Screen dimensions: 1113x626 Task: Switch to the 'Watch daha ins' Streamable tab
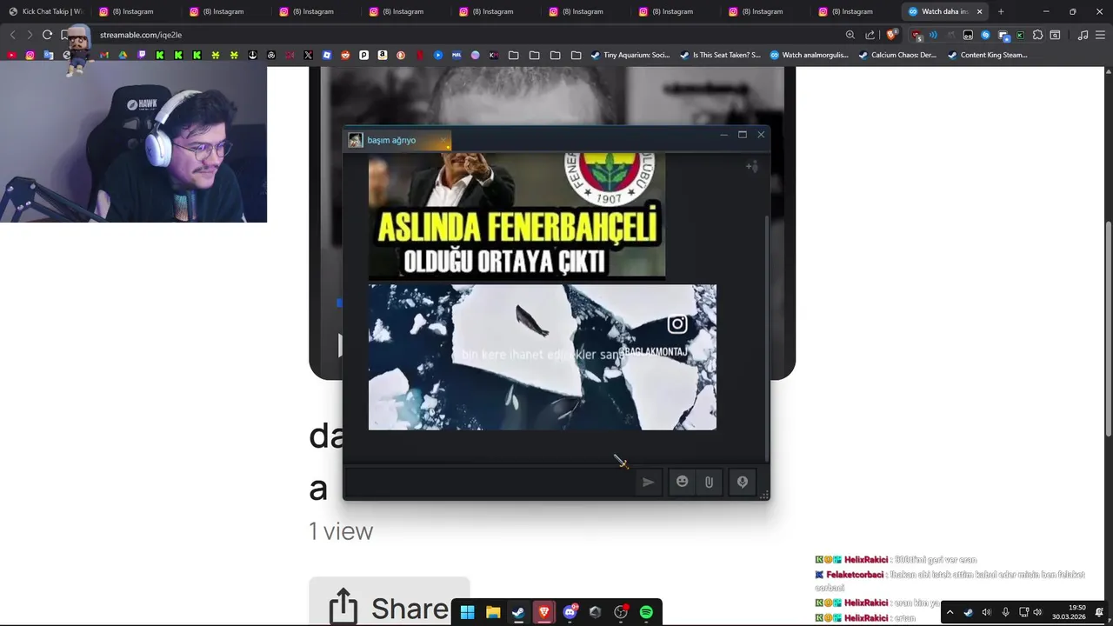coord(943,11)
